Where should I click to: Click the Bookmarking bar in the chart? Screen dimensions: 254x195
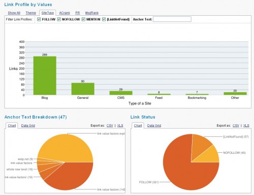tap(197, 94)
